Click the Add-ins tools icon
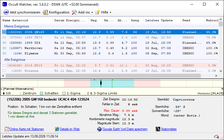The image size is (224, 140). (74, 12)
